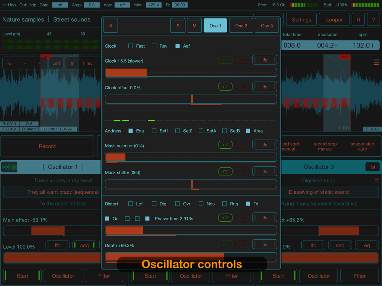The width and height of the screenshot is (382, 286).
Task: Switch to the Osc 3 tab
Action: point(267,26)
